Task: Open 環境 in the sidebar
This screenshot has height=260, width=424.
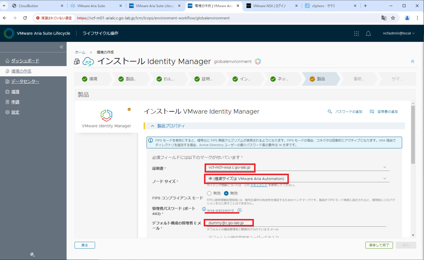Action: click(15, 92)
